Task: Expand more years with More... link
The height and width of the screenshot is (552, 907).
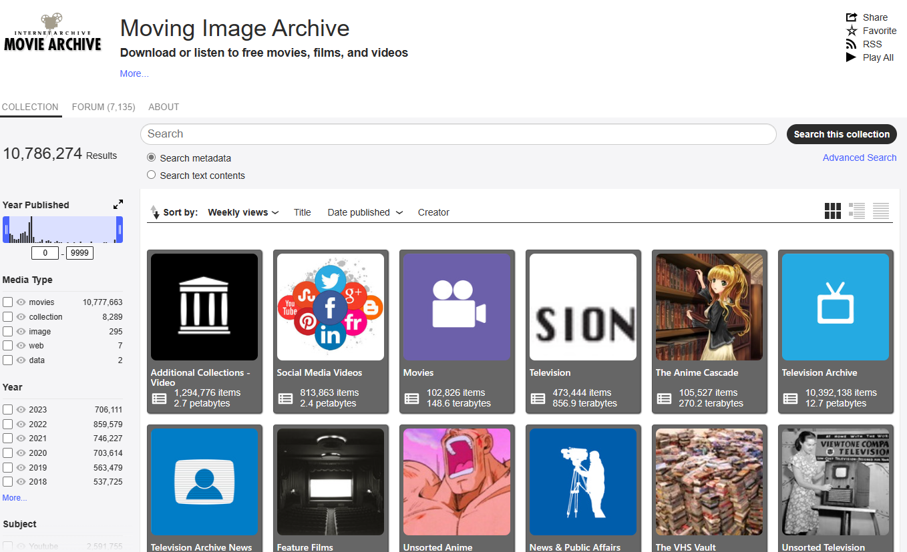Action: 15,498
